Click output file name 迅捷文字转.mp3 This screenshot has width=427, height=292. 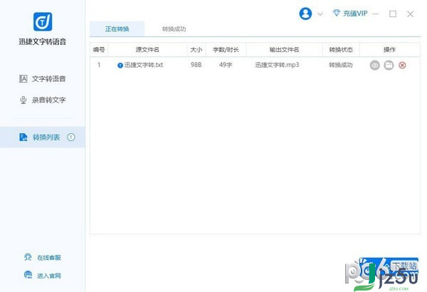(277, 65)
